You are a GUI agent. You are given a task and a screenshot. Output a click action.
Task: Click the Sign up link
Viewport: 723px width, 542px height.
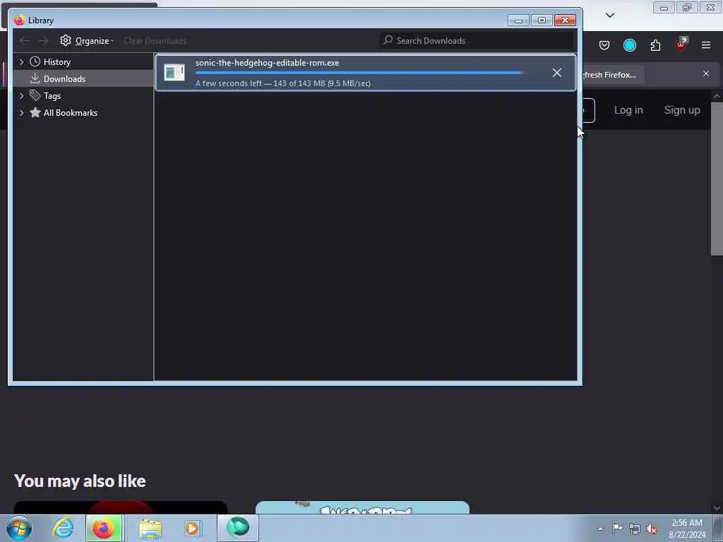point(682,110)
